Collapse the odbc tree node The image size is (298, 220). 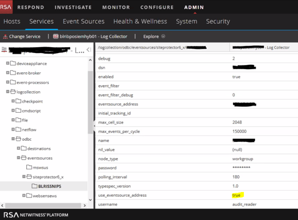tap(13, 139)
